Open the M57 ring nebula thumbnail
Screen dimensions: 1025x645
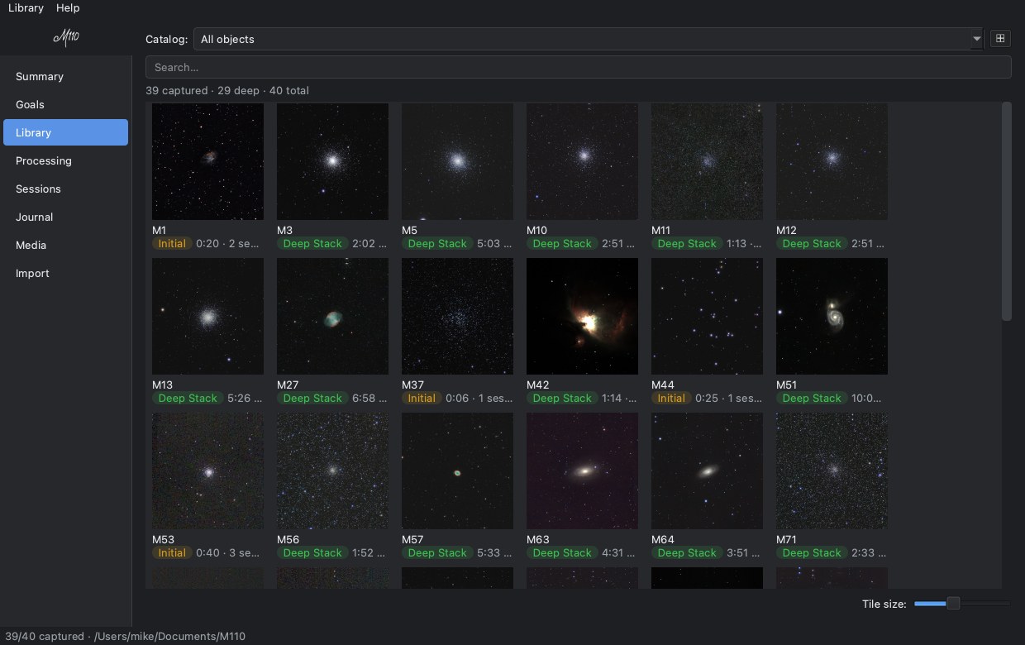[457, 471]
